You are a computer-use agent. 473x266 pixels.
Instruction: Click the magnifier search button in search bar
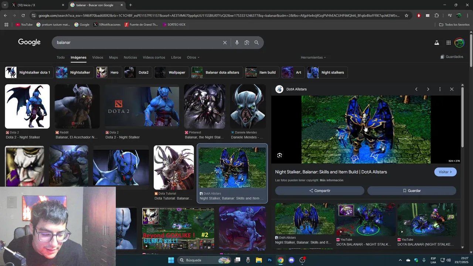[x=256, y=42]
